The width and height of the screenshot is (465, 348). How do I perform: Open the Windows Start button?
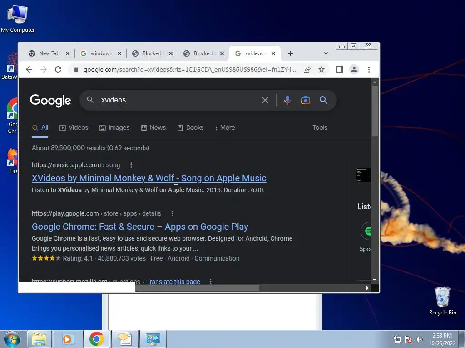pyautogui.click(x=12, y=339)
